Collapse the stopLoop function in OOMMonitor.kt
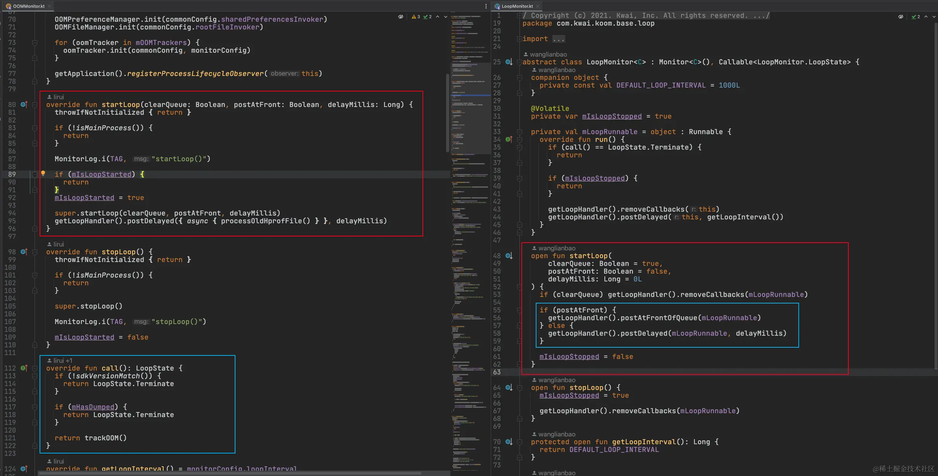This screenshot has width=938, height=476. click(x=35, y=252)
